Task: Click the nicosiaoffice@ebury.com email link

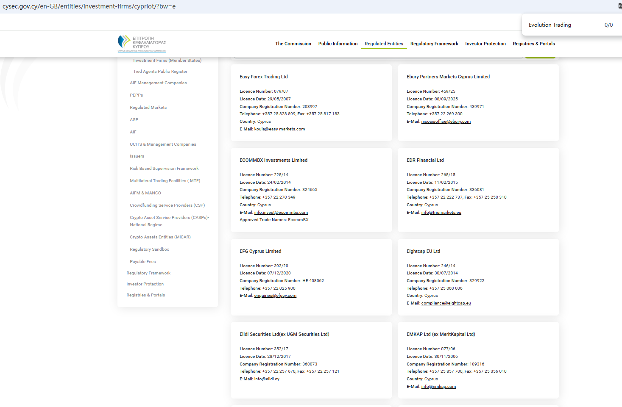Action: click(x=446, y=122)
